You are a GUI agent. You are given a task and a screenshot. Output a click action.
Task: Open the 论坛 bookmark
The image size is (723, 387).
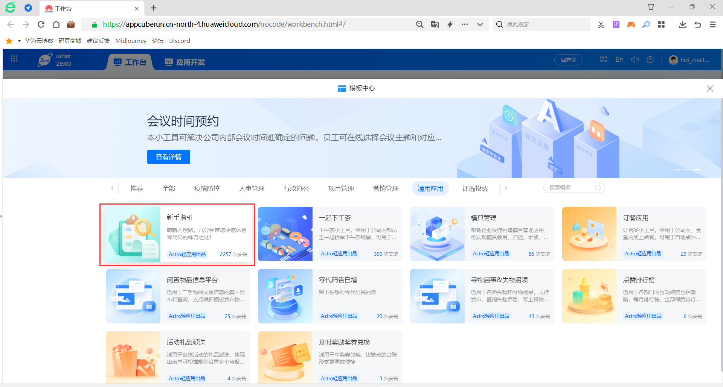(158, 41)
